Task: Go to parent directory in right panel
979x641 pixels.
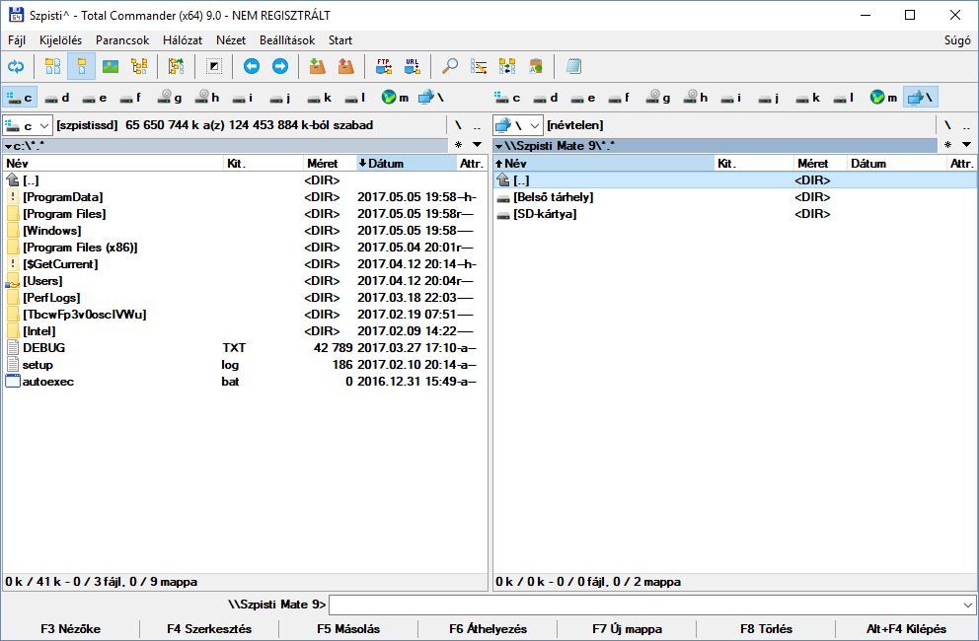Action: [x=967, y=125]
